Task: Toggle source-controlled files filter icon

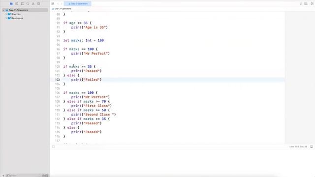Action: click(47, 176)
